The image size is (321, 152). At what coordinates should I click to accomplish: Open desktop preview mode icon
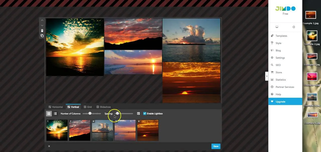click(277, 27)
